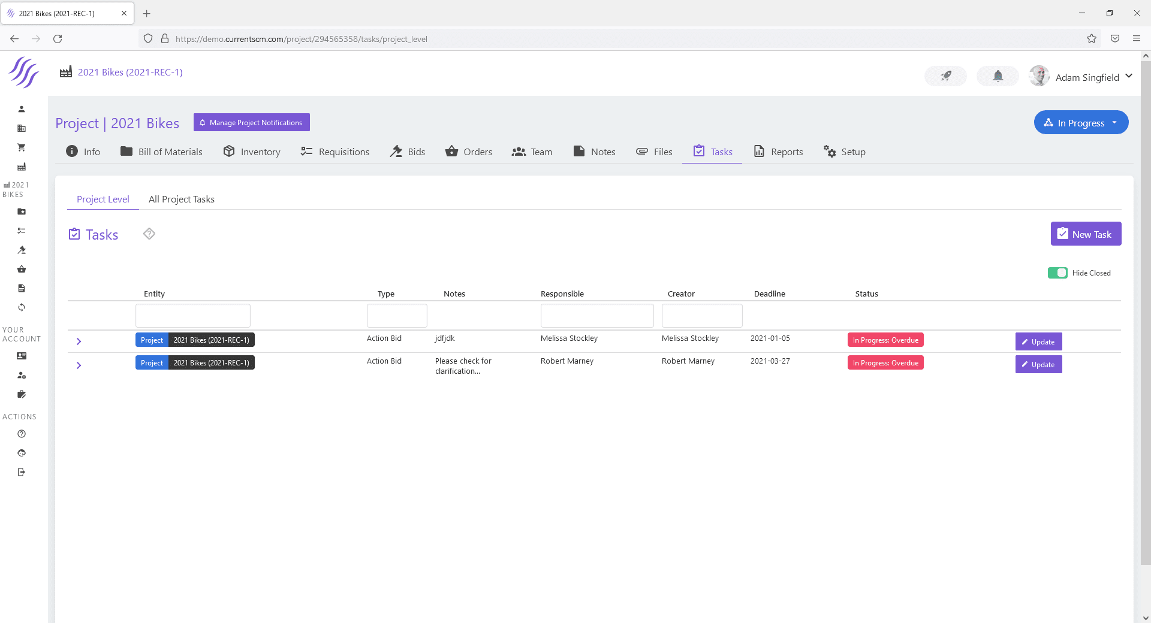Bookmark this page with star icon
This screenshot has height=623, width=1151.
coord(1091,39)
